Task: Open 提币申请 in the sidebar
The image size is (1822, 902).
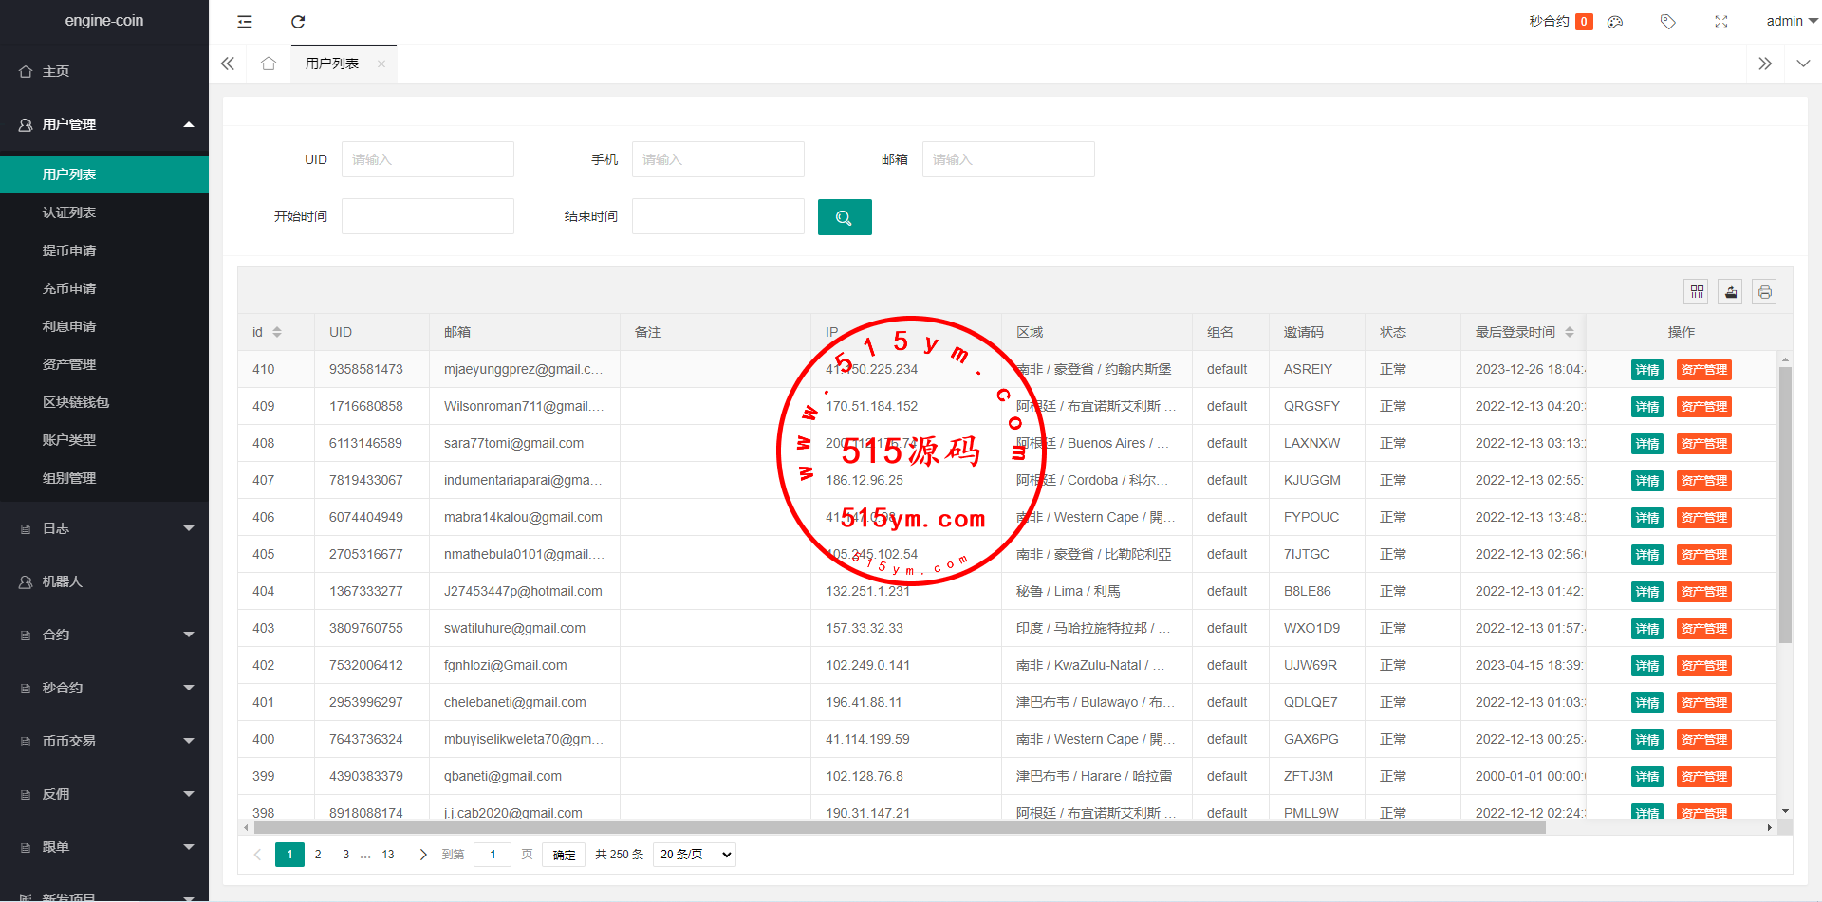Action: [69, 250]
